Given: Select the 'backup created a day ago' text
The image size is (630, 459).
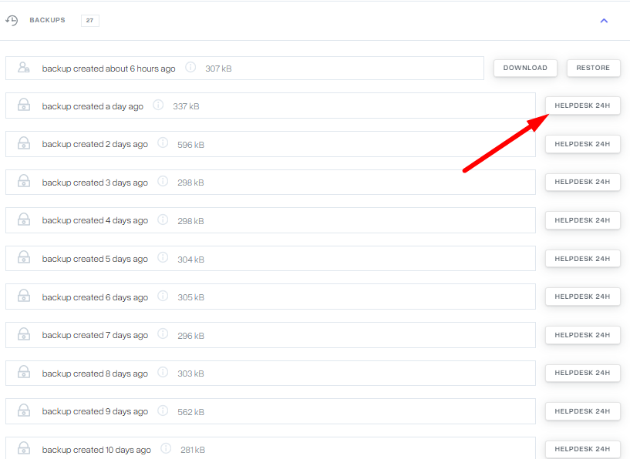Looking at the screenshot, I should point(93,106).
